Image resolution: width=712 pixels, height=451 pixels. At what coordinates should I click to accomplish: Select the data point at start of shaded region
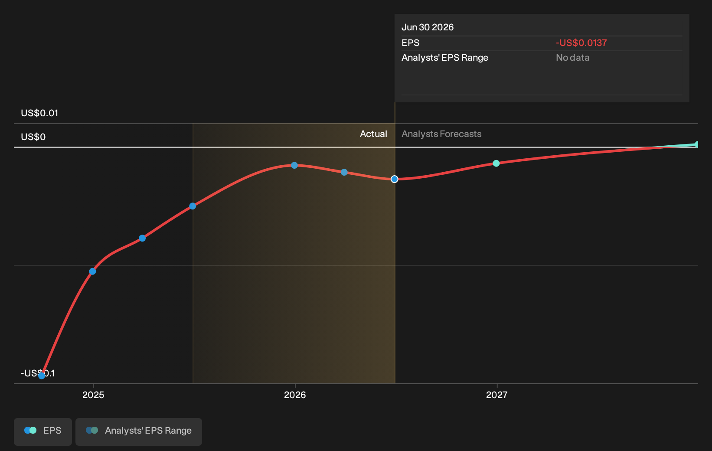click(x=193, y=206)
